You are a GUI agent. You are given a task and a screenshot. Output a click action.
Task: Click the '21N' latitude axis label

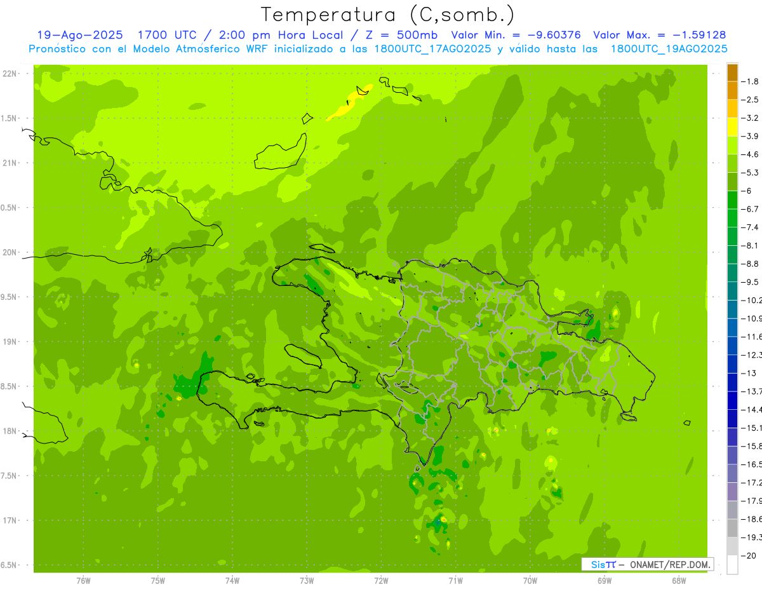coord(10,163)
